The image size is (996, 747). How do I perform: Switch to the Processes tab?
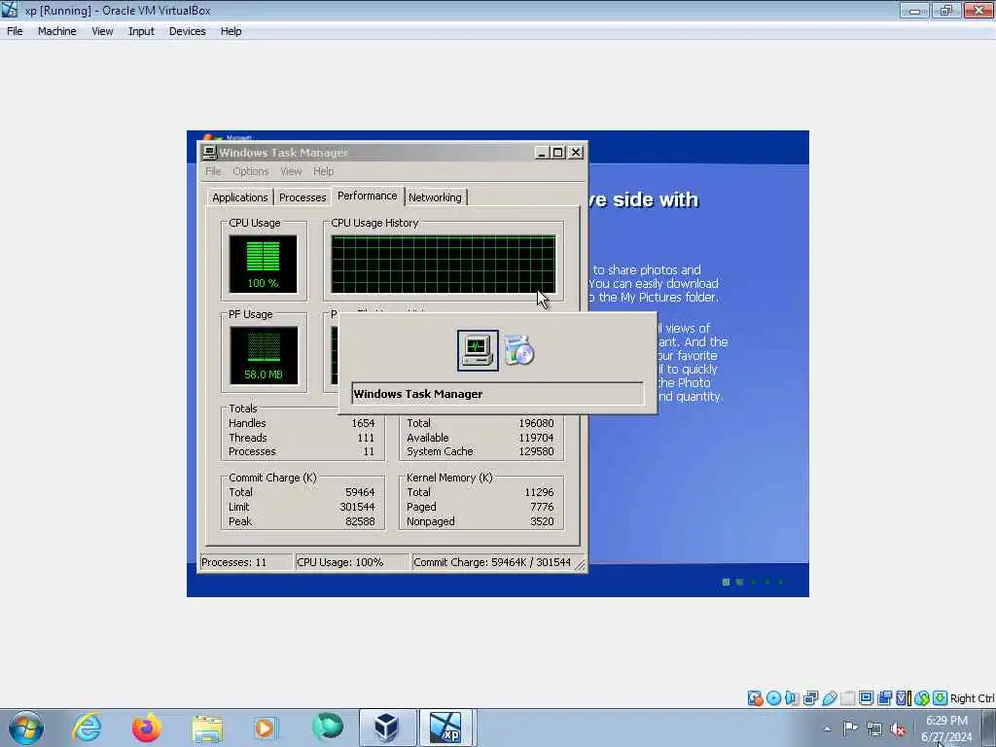[302, 197]
